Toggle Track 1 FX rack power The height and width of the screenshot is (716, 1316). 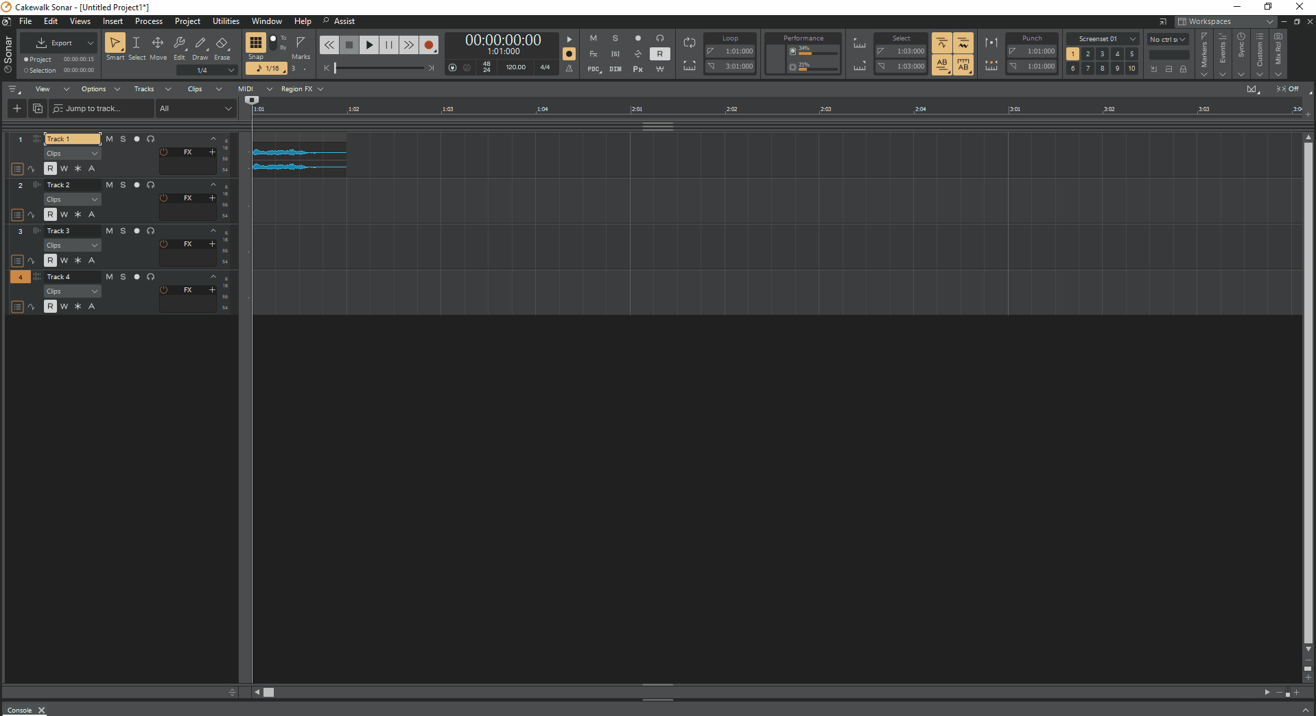164,152
